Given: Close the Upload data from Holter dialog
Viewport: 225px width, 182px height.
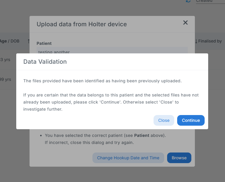Looking at the screenshot, I should coord(185,23).
